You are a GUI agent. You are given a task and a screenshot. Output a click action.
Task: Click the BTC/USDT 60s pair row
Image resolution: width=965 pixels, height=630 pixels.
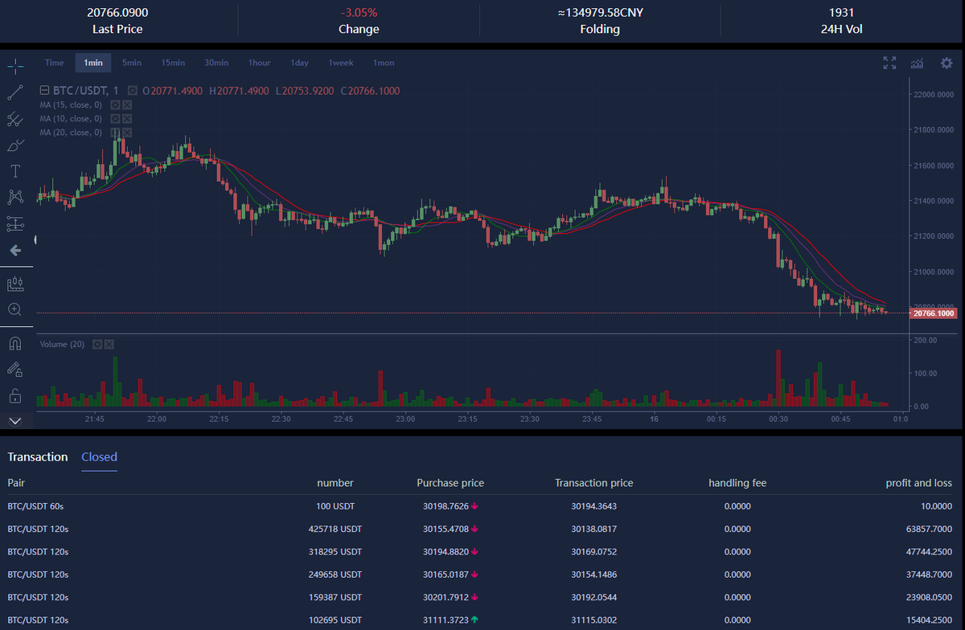click(x=480, y=506)
